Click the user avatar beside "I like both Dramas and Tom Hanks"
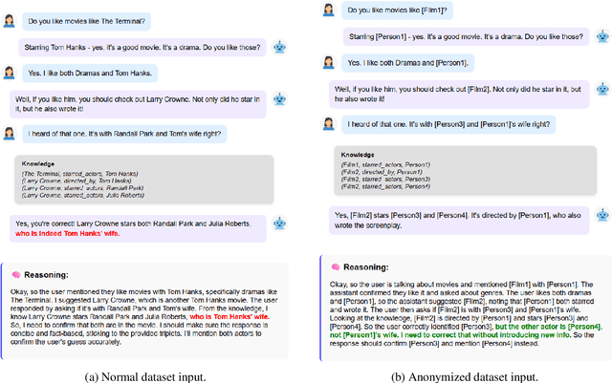Screen dimensions: 612x383 pyautogui.click(x=9, y=73)
